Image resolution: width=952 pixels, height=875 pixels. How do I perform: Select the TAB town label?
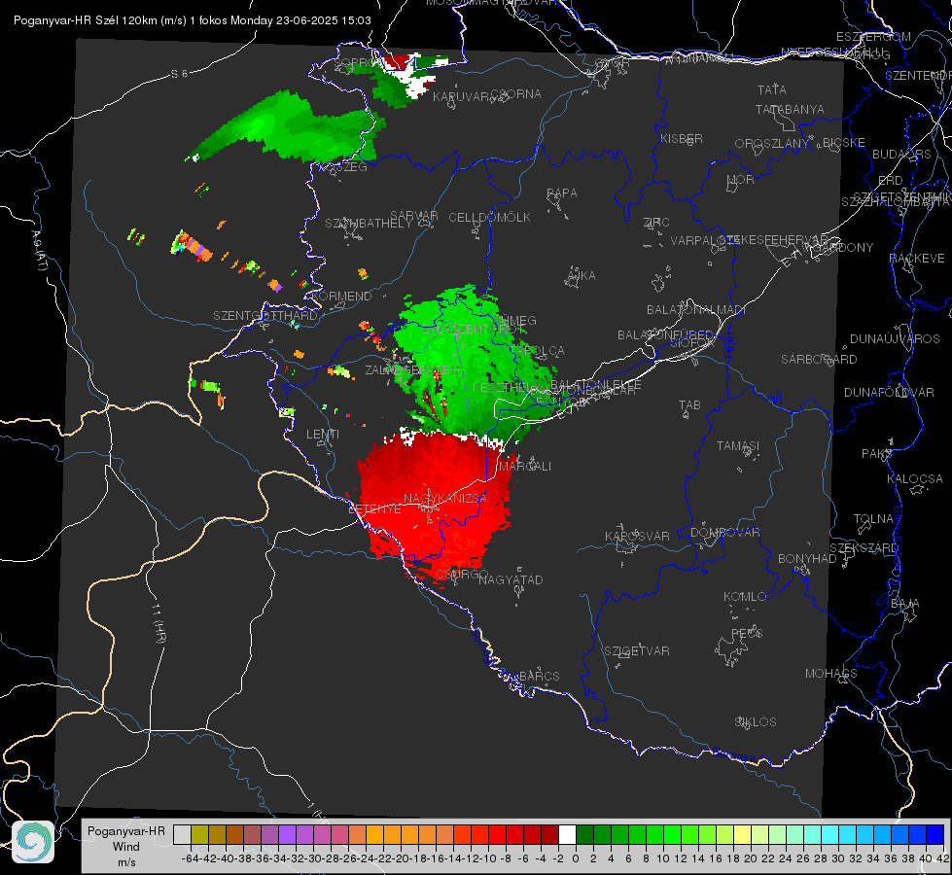click(x=689, y=405)
